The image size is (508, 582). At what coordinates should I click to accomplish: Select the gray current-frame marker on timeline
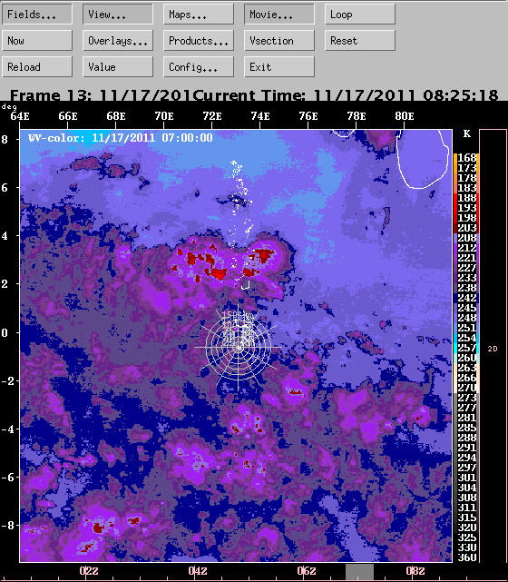click(359, 572)
